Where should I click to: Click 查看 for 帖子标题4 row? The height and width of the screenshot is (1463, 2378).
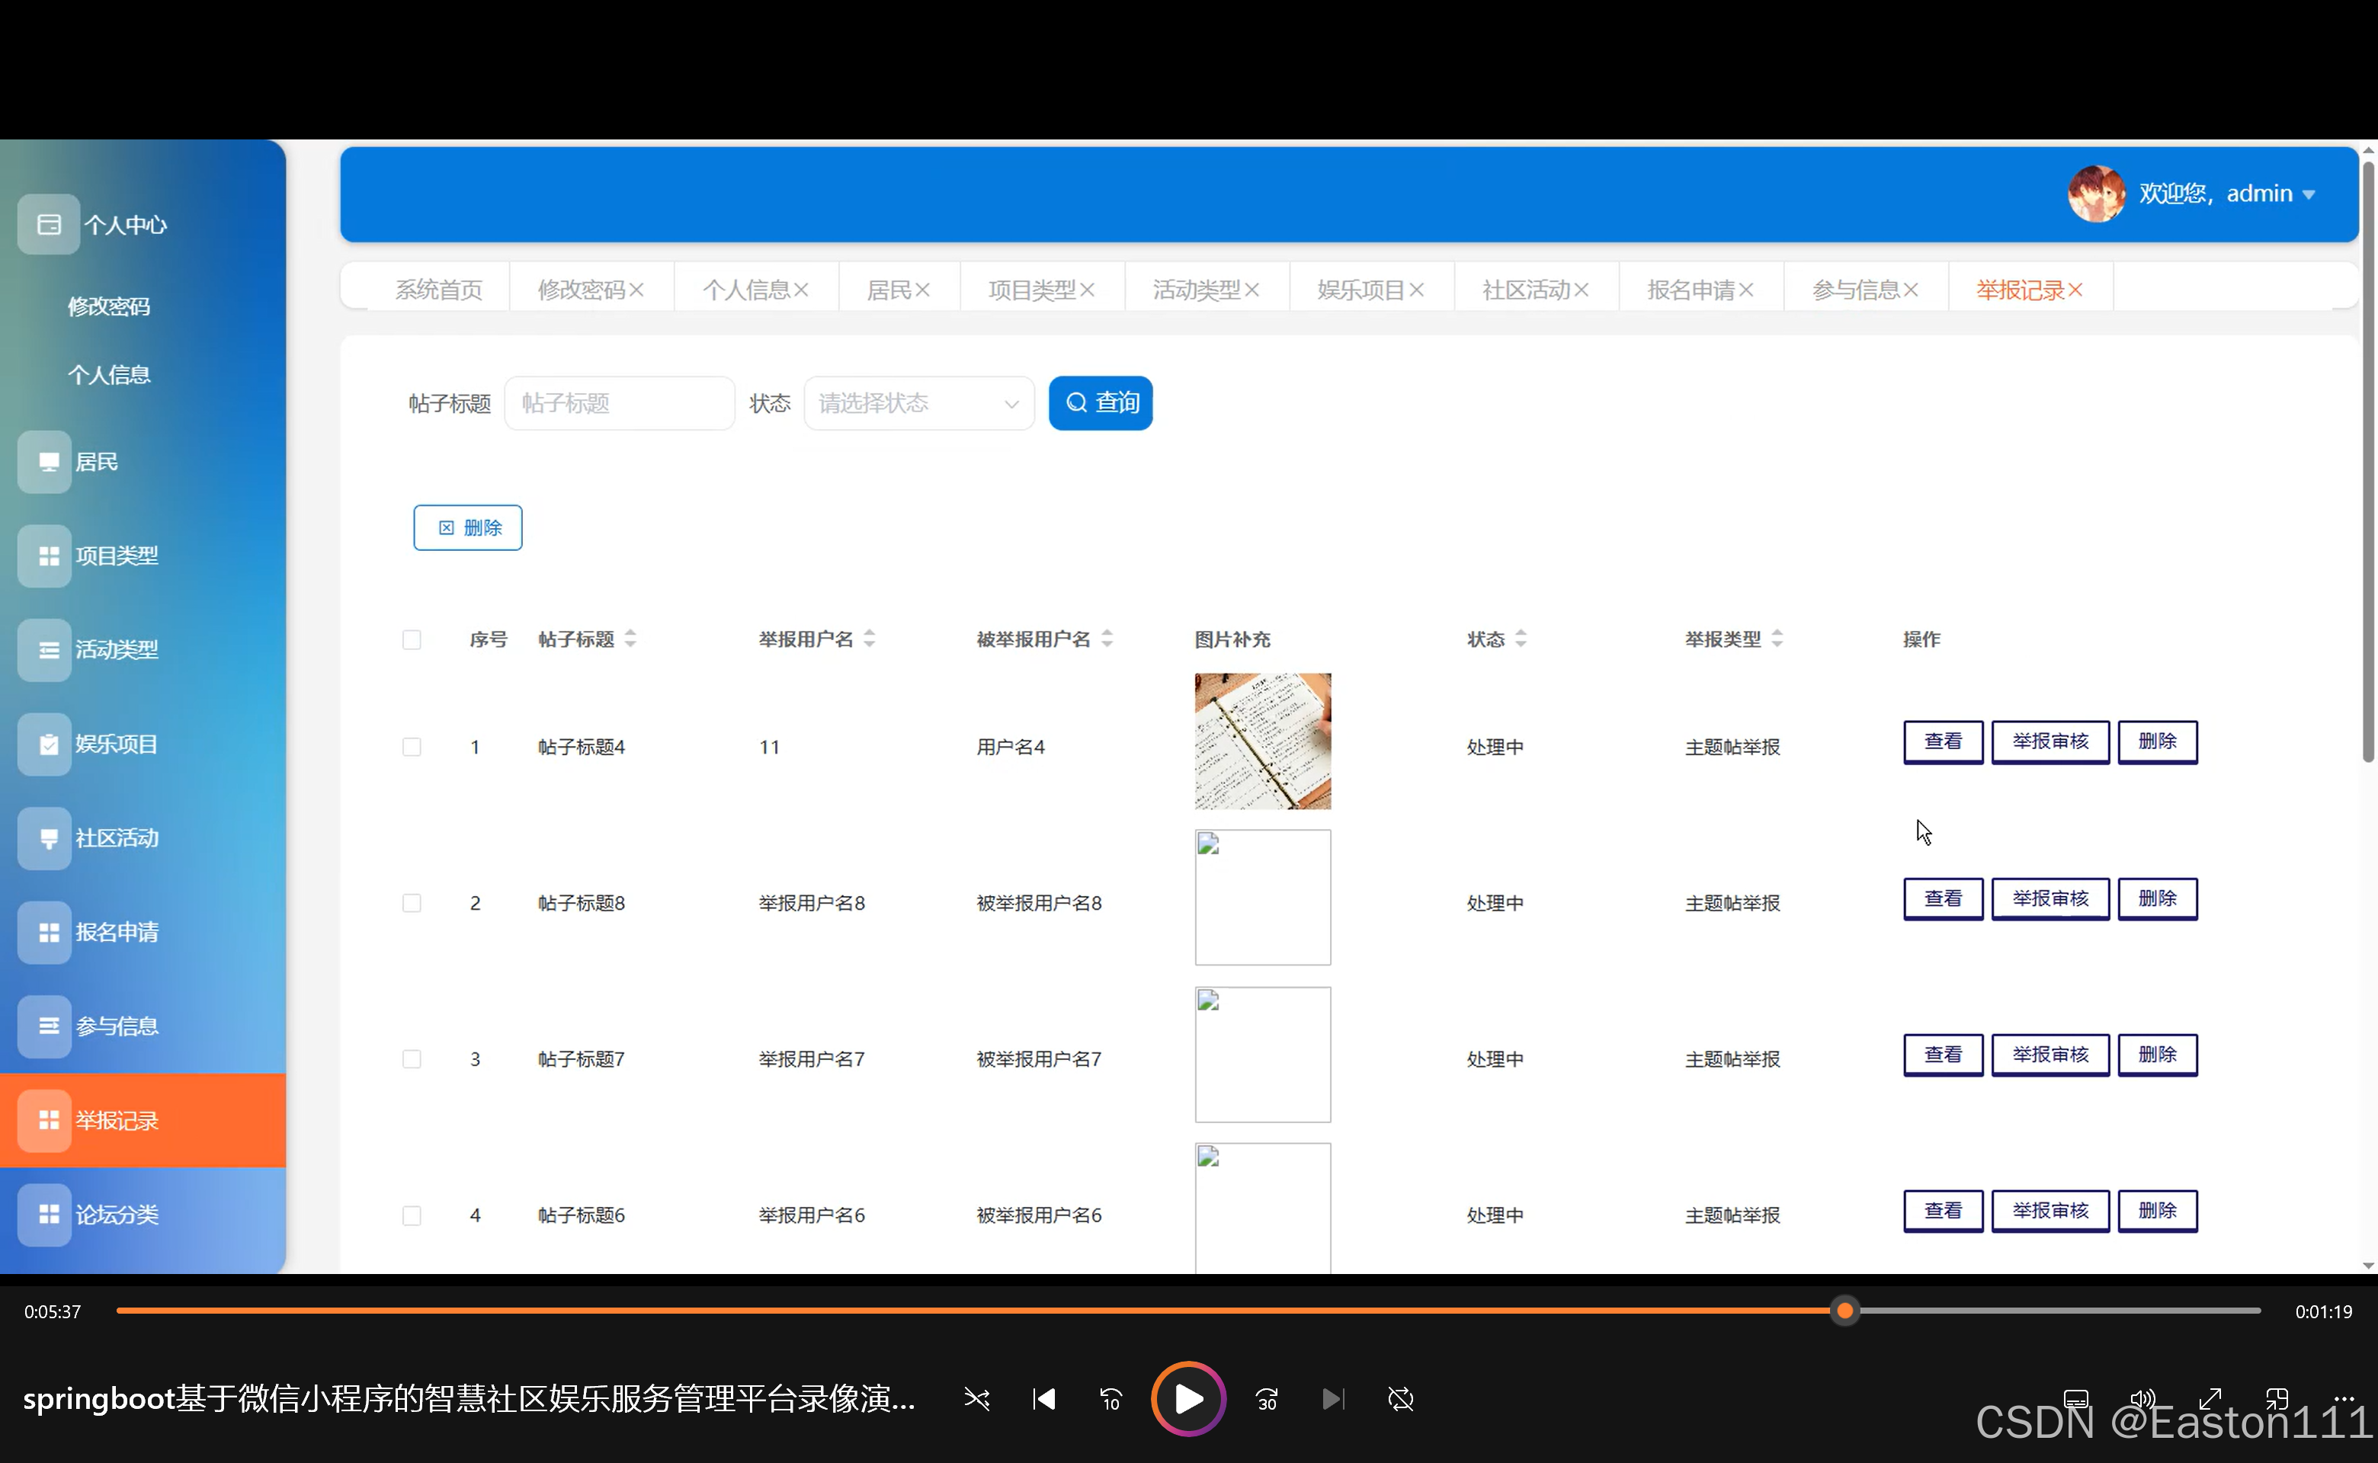pyautogui.click(x=1943, y=742)
